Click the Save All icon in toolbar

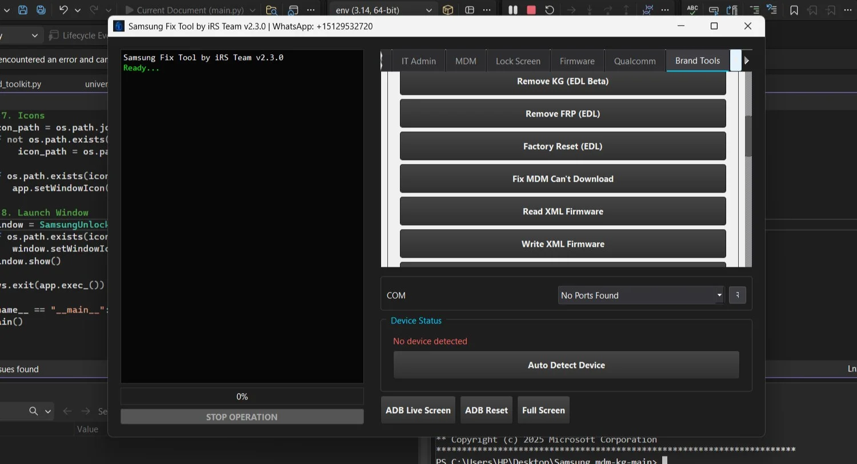click(x=41, y=10)
